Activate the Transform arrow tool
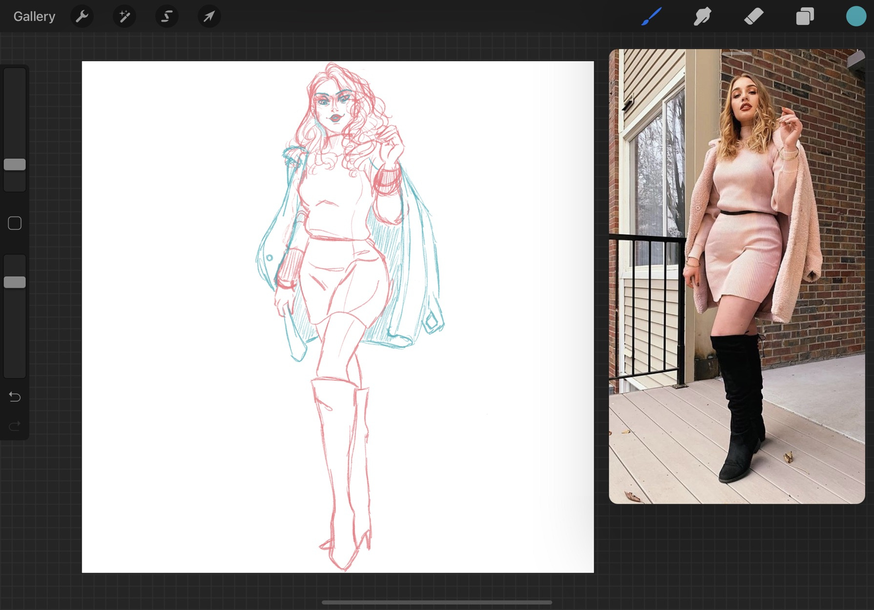Viewport: 874px width, 610px height. tap(209, 17)
